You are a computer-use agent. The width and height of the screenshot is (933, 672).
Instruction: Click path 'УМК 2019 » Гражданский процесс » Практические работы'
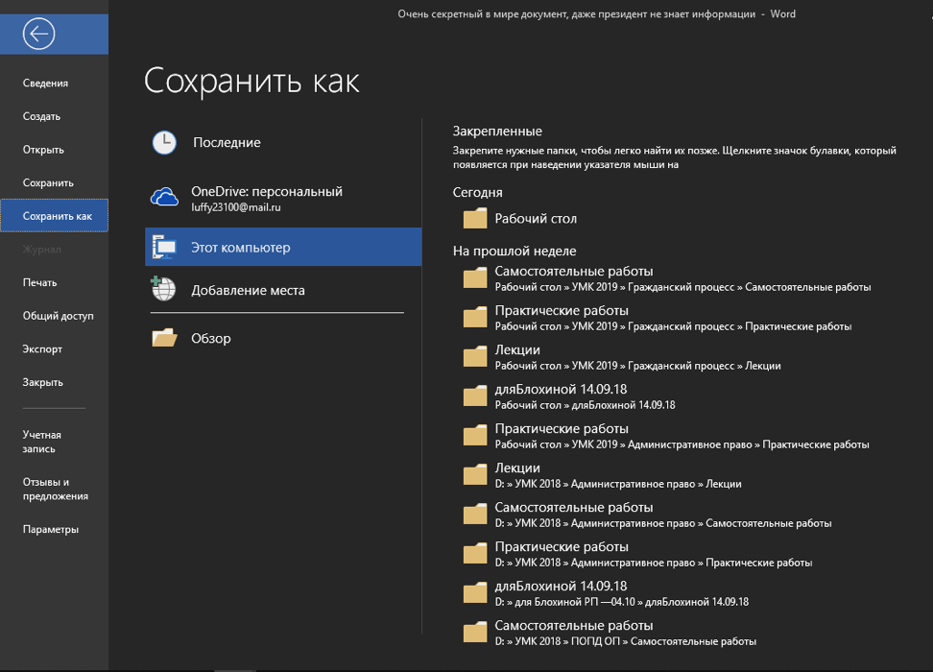pyautogui.click(x=711, y=326)
